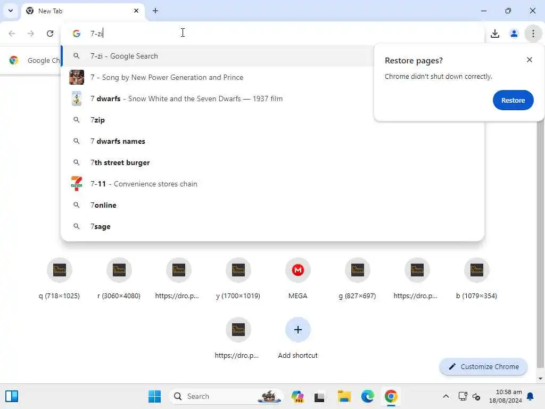Open the MEGA shortcut icon

pos(298,270)
